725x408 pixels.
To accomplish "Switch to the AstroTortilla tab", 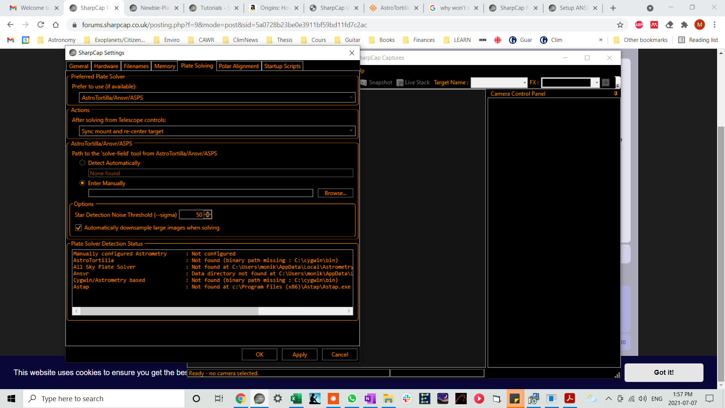I will [x=394, y=8].
